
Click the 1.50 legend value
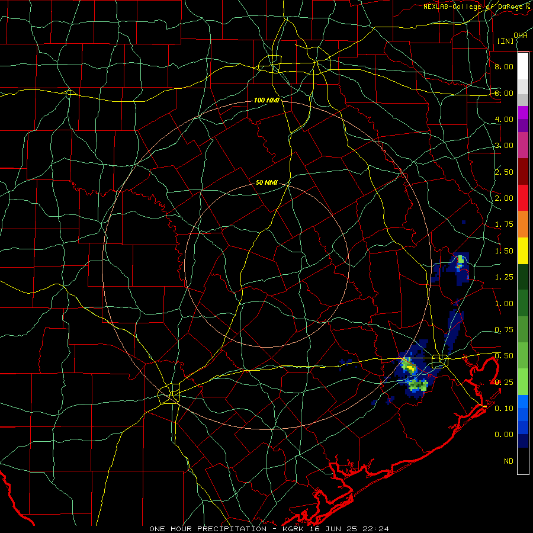(x=504, y=251)
